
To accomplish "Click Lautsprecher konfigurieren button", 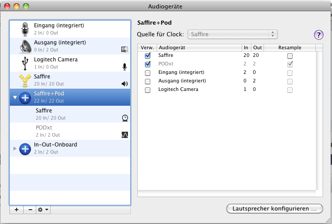I will click(x=275, y=208).
